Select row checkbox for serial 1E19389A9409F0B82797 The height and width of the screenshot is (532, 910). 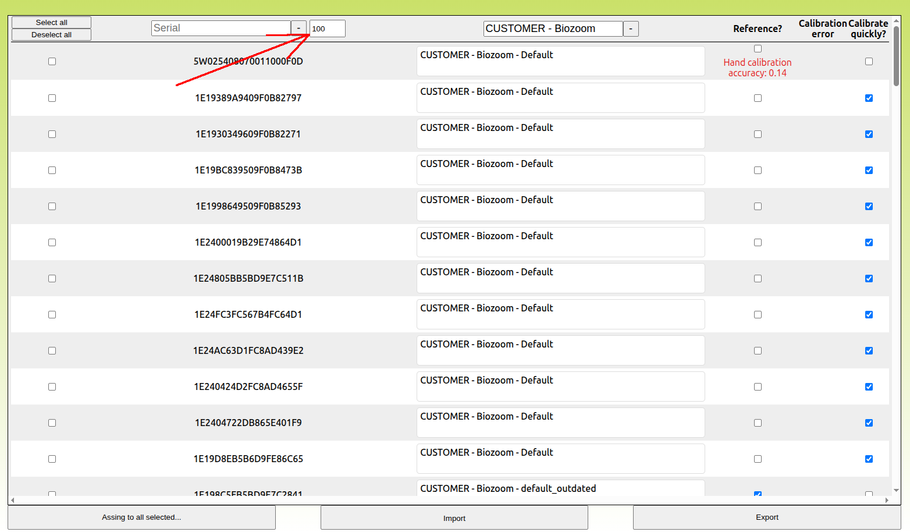click(x=52, y=98)
